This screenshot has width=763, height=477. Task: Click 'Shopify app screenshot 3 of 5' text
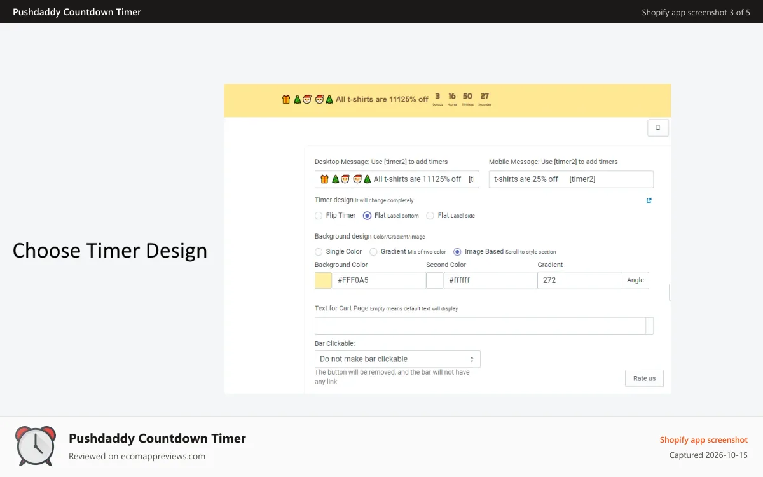click(696, 12)
